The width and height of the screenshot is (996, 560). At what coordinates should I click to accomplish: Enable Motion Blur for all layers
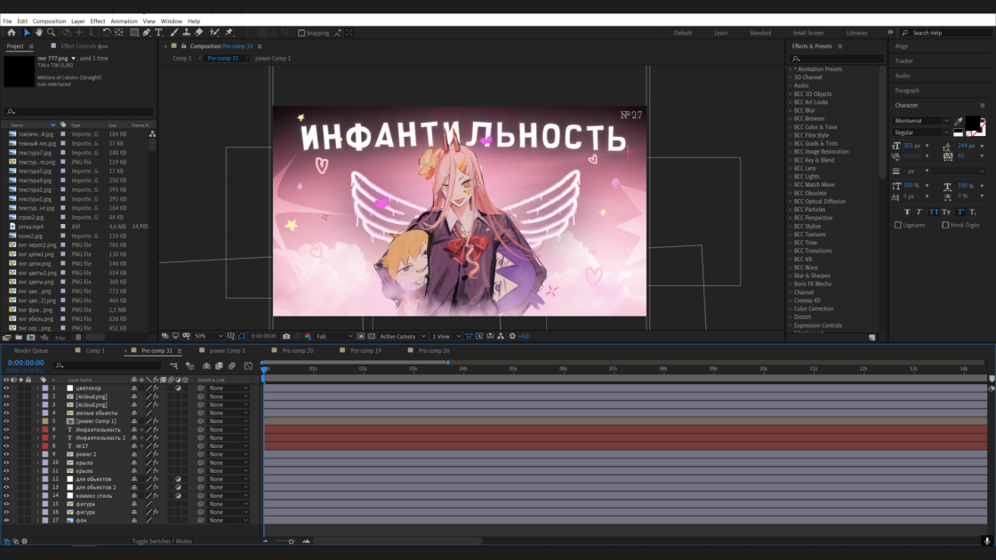(232, 365)
